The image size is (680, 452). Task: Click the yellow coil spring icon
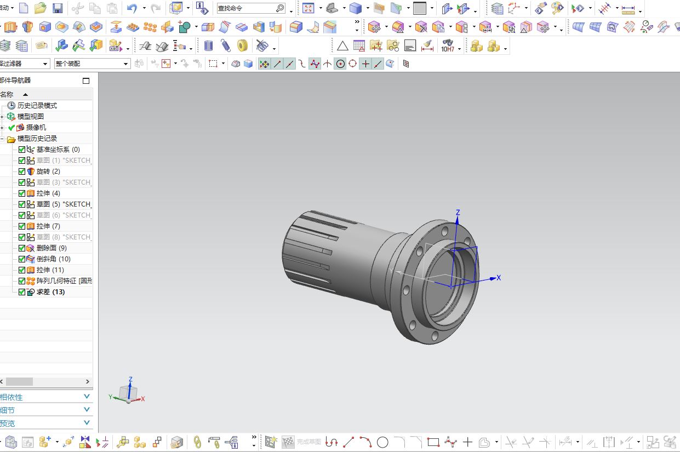(x=243, y=46)
